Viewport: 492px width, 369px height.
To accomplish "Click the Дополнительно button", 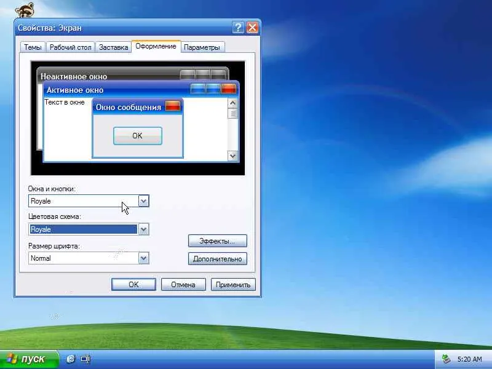I will 218,259.
